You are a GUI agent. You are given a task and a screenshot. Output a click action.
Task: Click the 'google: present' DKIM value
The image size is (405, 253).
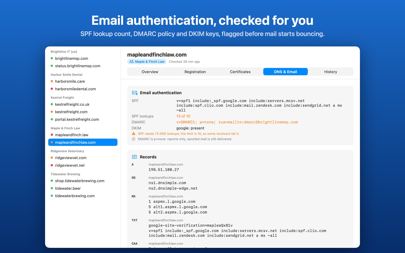(x=190, y=128)
